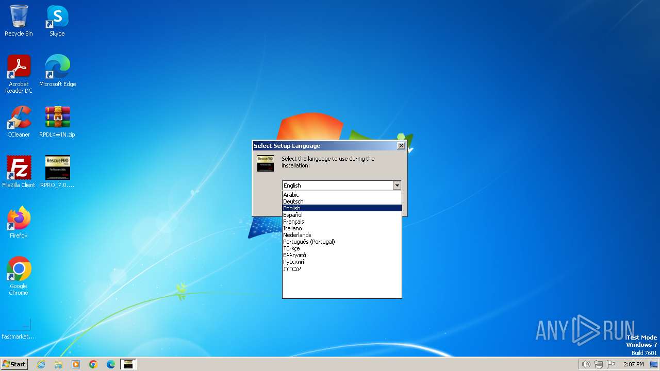Screen dimensions: 660x371
Task: Click the 2:07 PM clock
Action: 633,364
